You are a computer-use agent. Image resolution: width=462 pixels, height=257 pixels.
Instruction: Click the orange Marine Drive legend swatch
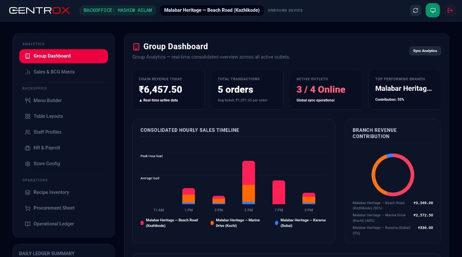tap(212, 223)
